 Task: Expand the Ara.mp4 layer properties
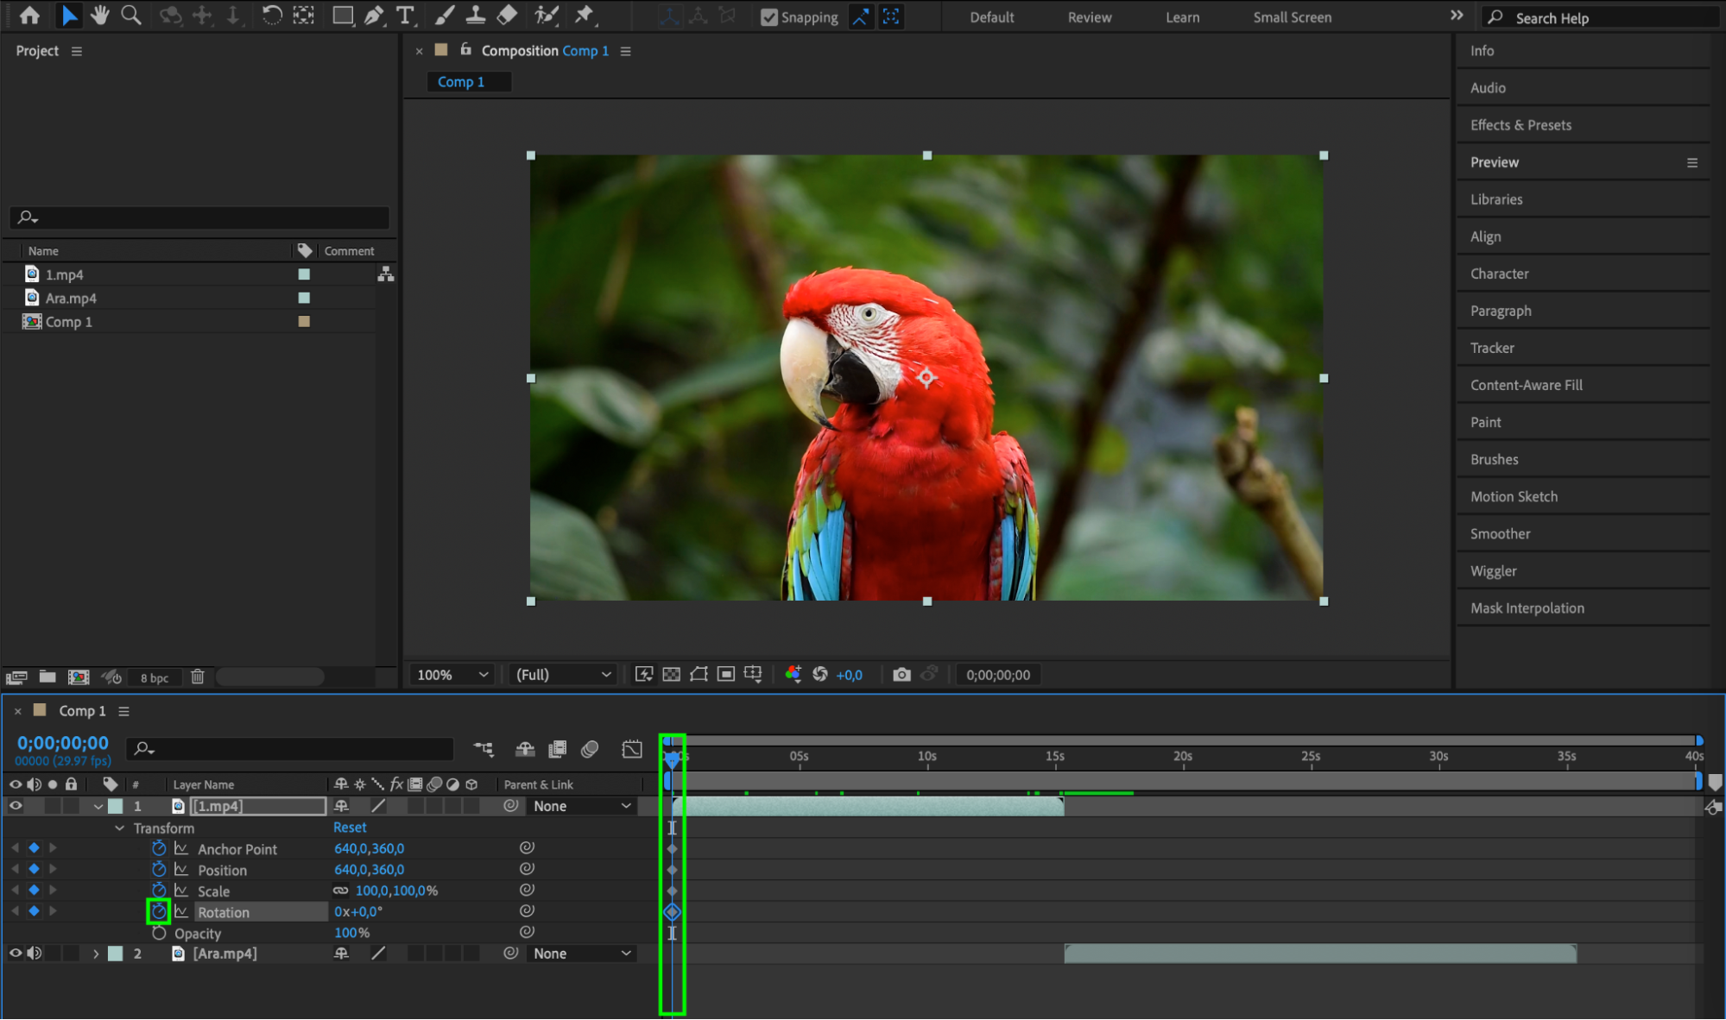(x=96, y=954)
